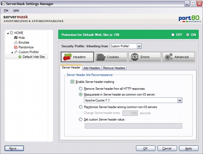Image resolution: width=203 pixels, height=154 pixels.
Task: Collapse the HOME tree node
Action: click(x=8, y=33)
